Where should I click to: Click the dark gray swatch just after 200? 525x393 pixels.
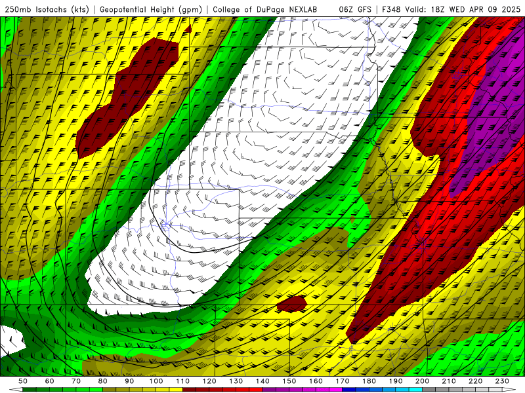coord(429,389)
